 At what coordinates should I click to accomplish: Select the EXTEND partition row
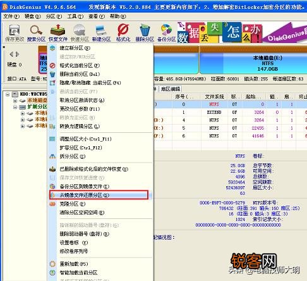coord(231,112)
